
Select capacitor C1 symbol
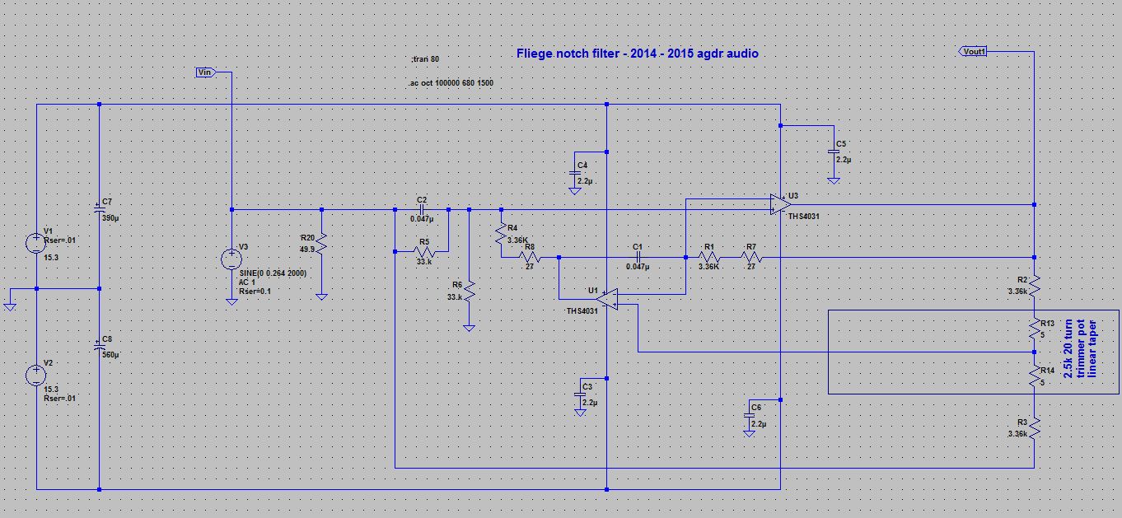(638, 257)
